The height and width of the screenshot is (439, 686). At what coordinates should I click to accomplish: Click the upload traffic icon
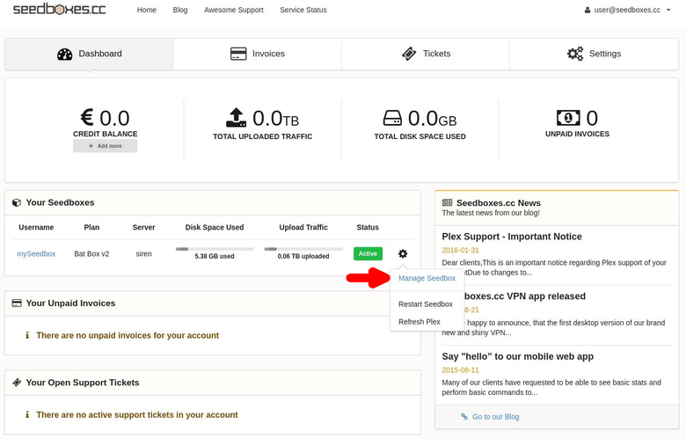point(236,118)
